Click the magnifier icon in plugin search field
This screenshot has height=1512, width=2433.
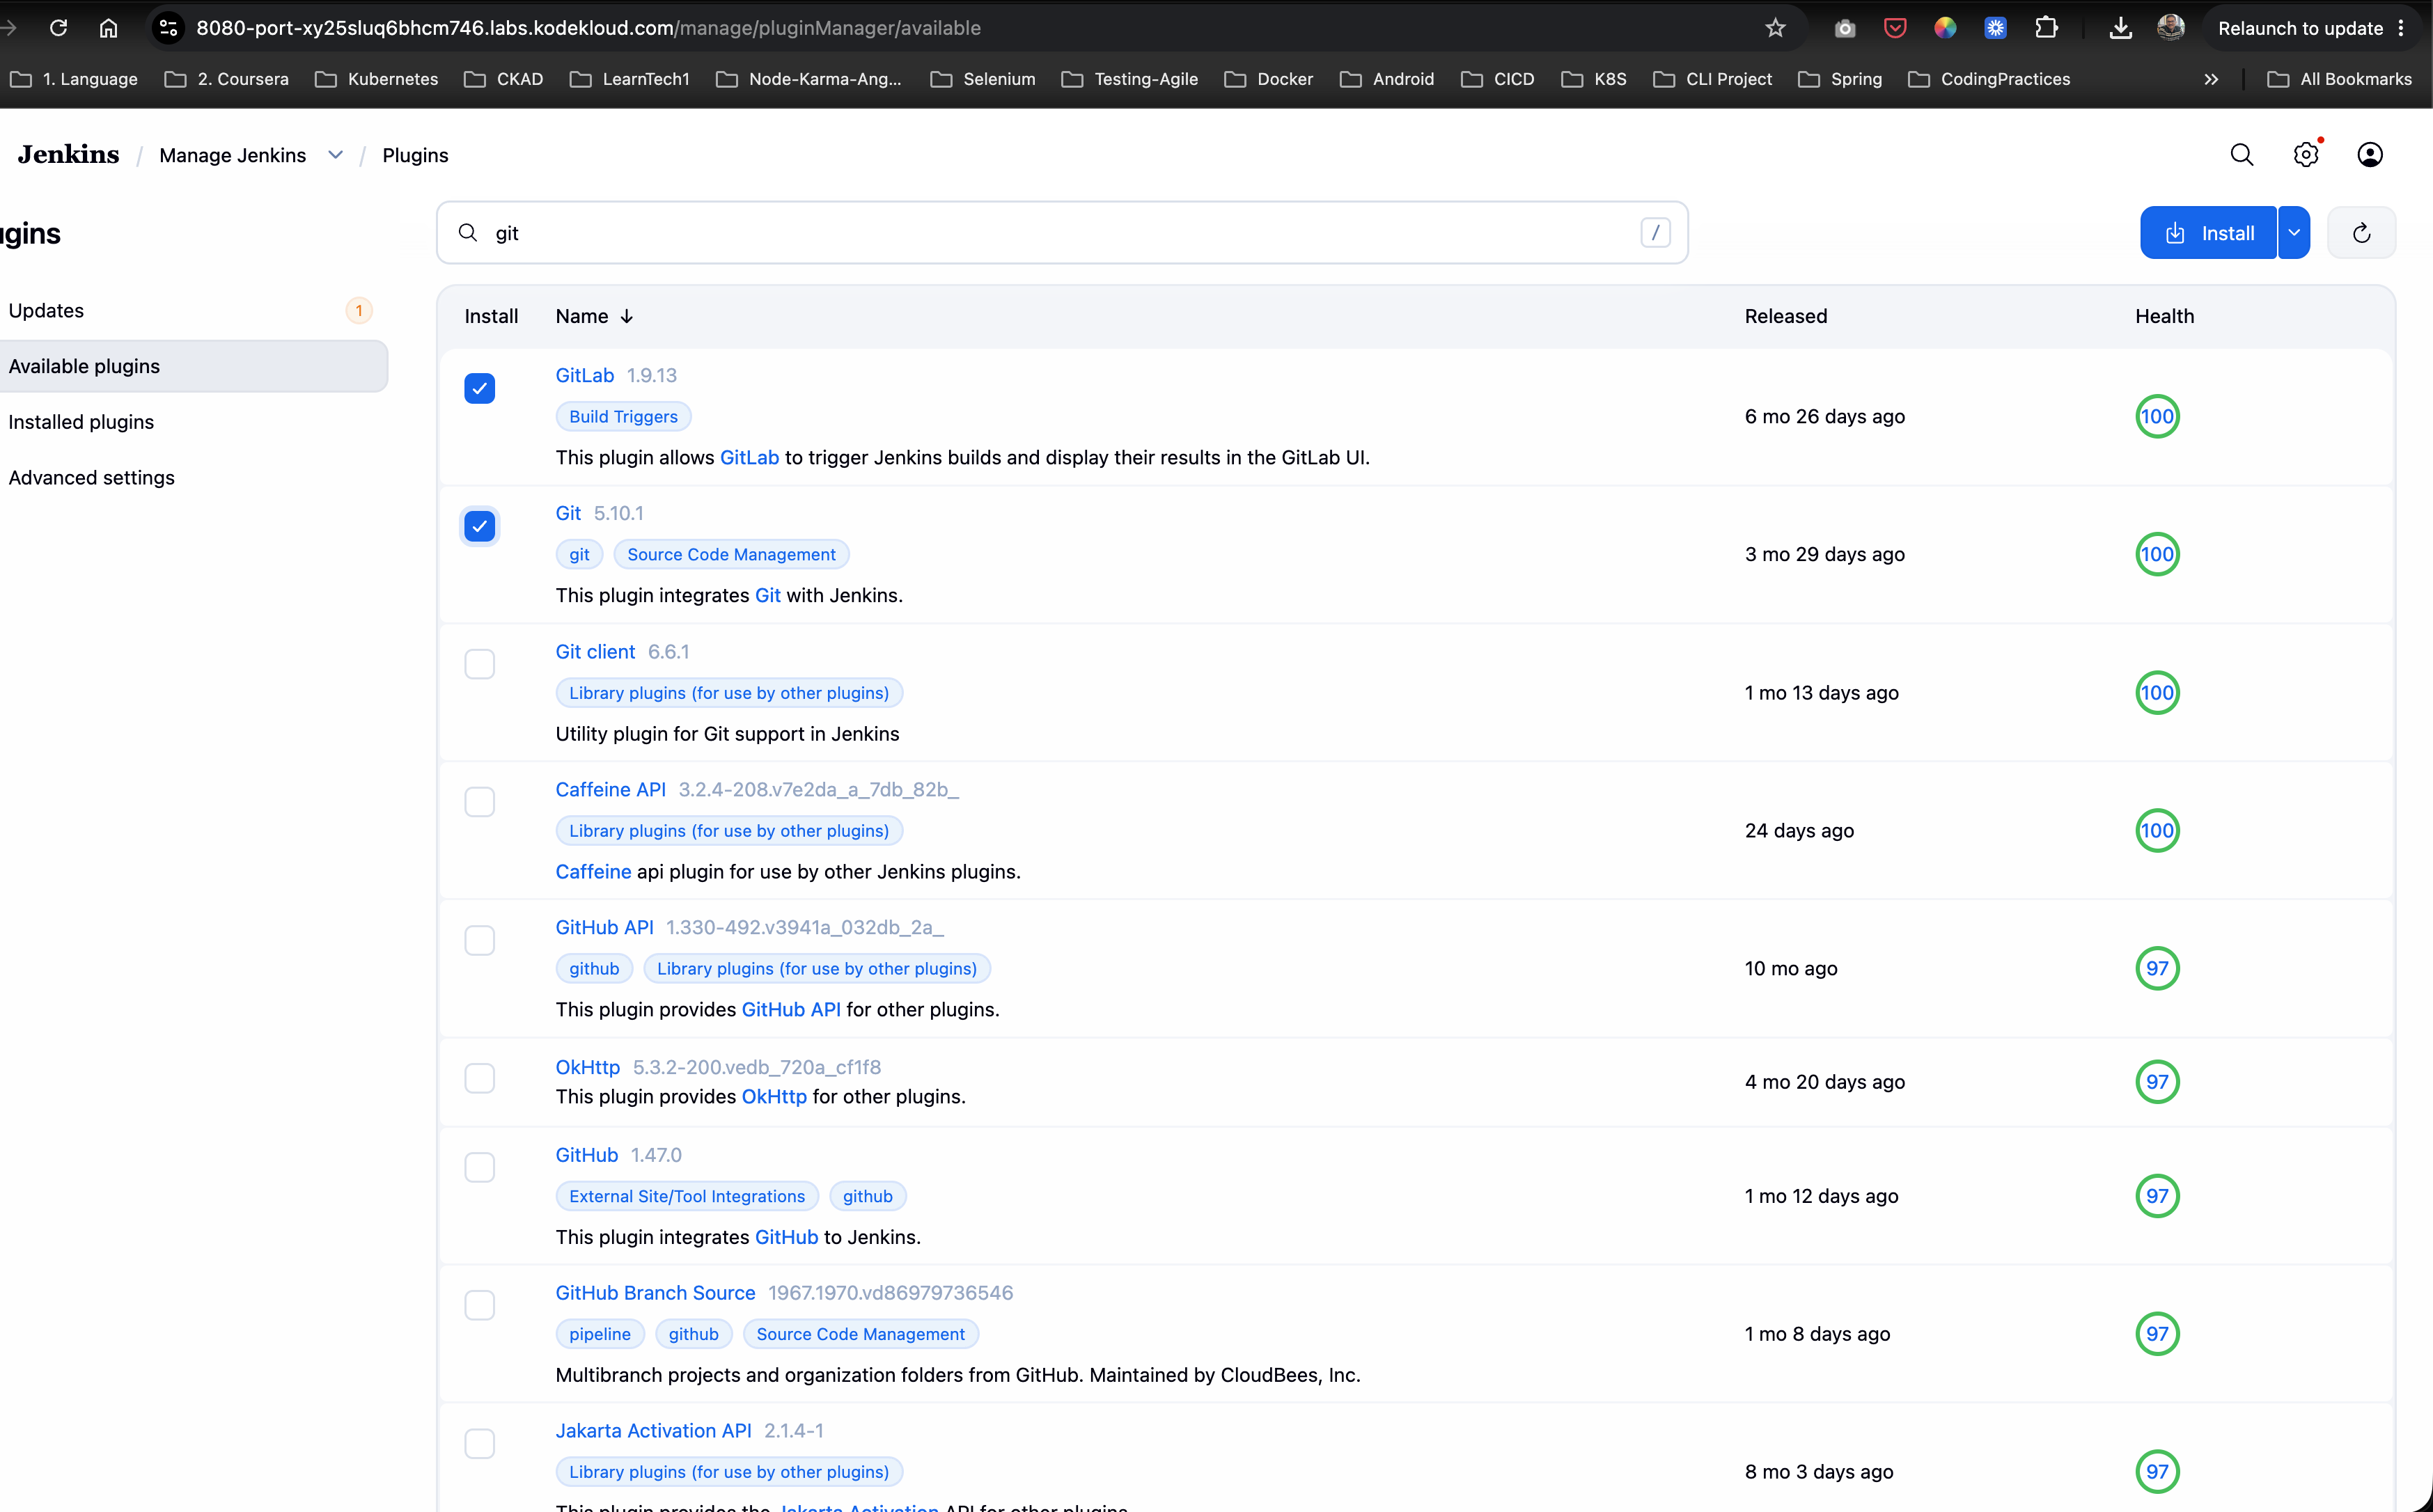pyautogui.click(x=467, y=233)
